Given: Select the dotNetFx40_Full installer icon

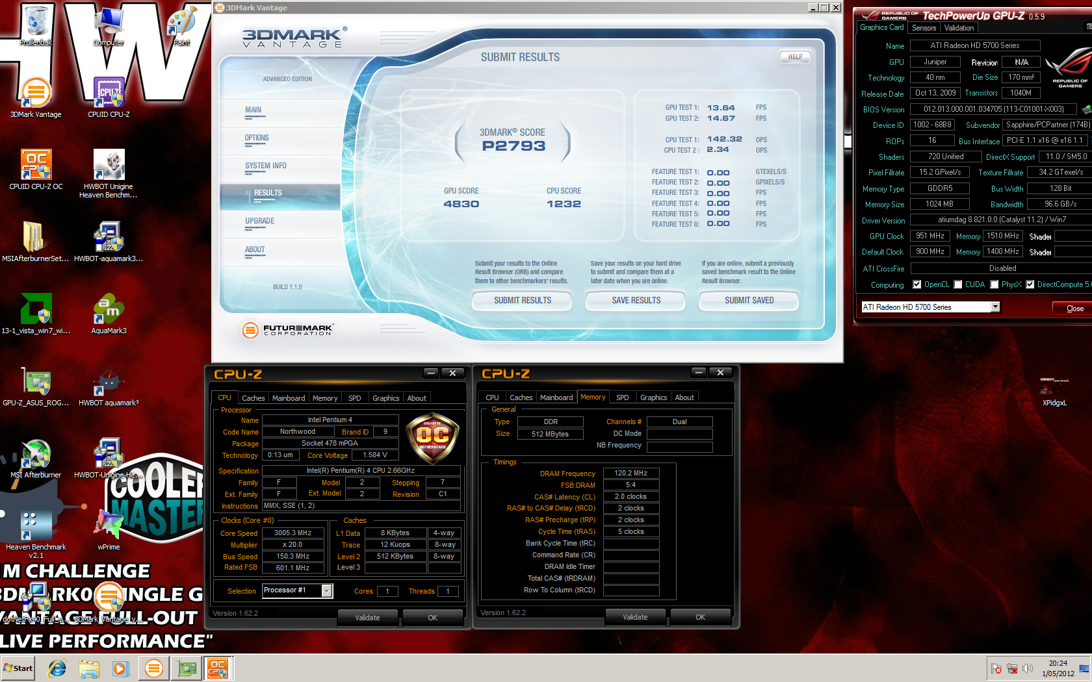Looking at the screenshot, I should (x=36, y=602).
